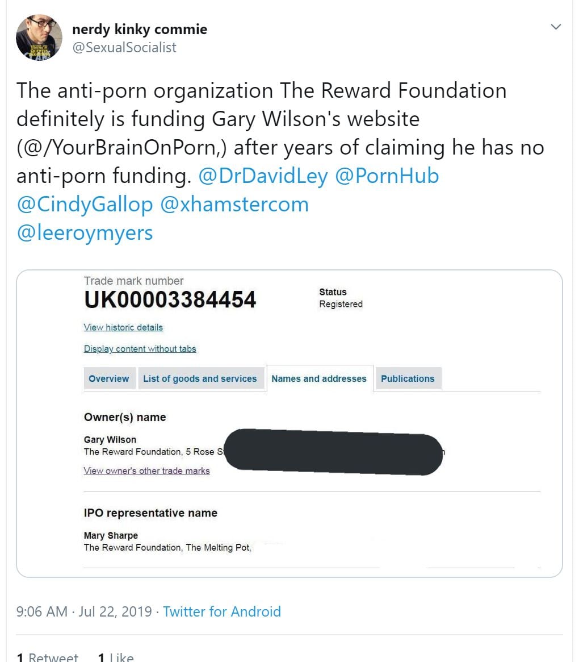This screenshot has height=662, width=579.
Task: Click Display content without tabs
Action: coord(140,349)
